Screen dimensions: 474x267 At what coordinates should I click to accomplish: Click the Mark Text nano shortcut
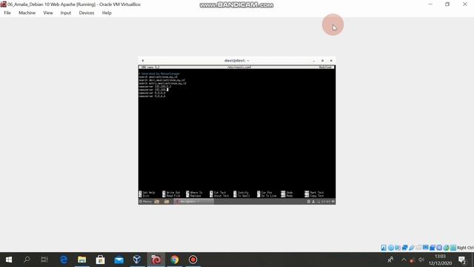tap(314, 193)
